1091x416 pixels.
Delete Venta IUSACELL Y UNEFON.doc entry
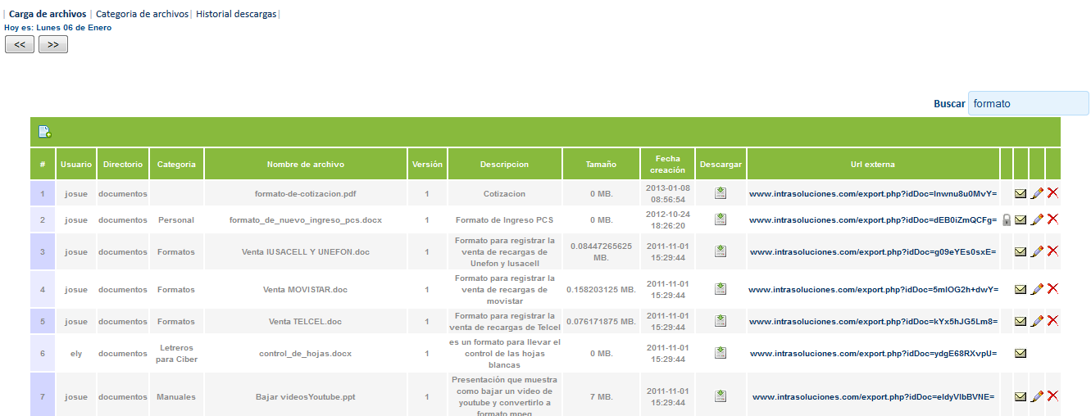(x=1052, y=251)
